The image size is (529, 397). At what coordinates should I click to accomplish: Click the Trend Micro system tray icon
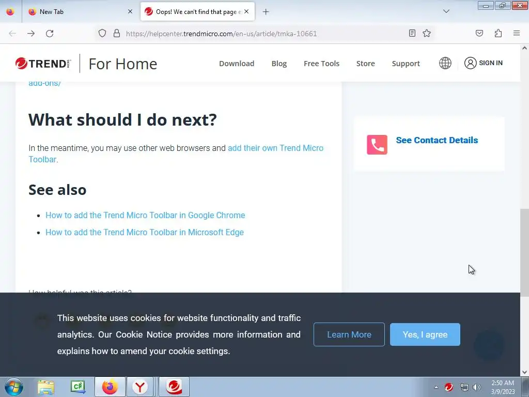pyautogui.click(x=449, y=387)
